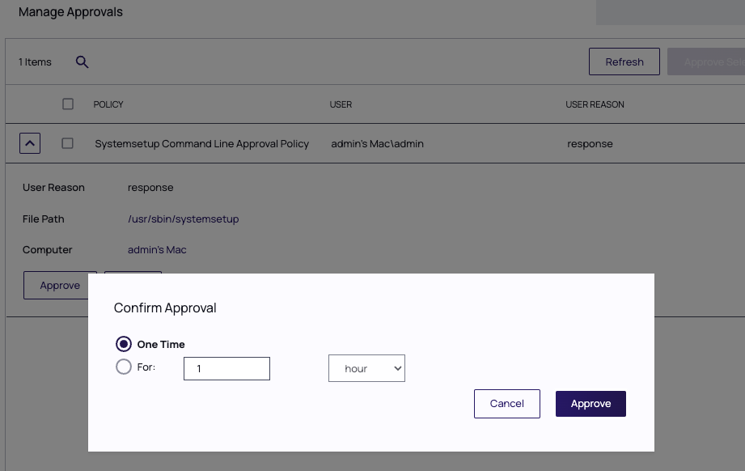Open the admin's Mac computer link
745x471 pixels.
coord(157,250)
